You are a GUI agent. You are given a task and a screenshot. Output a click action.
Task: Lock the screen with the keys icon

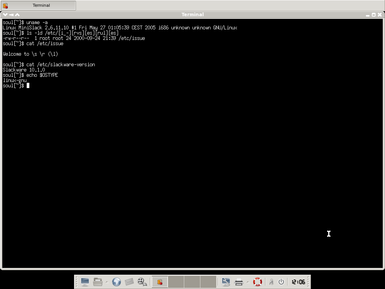coord(271,281)
